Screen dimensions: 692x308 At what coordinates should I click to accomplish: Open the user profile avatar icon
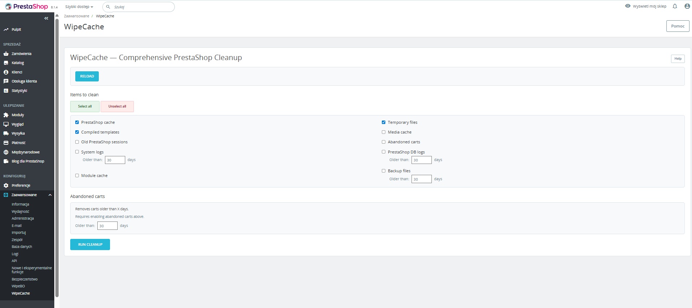coord(687,6)
